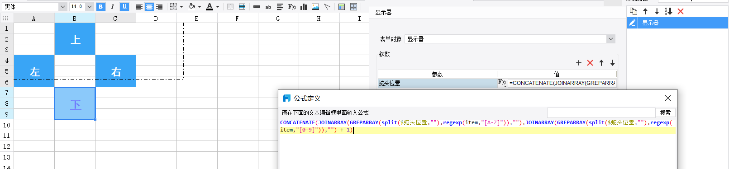Select column B header

coord(75,19)
